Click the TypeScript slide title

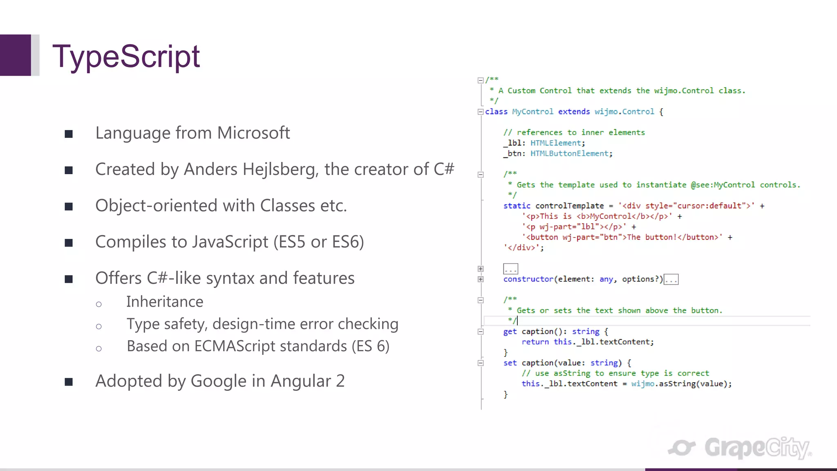click(126, 56)
